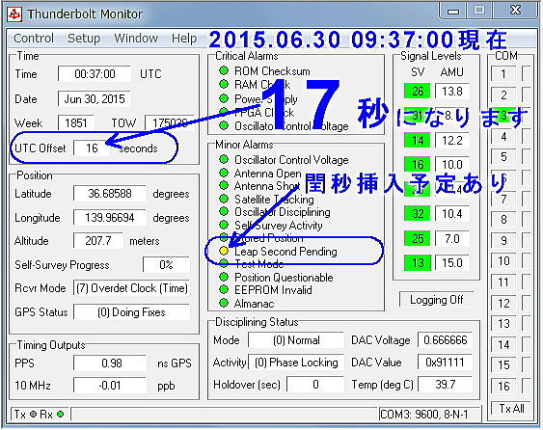Click COM port 8 button

503,220
